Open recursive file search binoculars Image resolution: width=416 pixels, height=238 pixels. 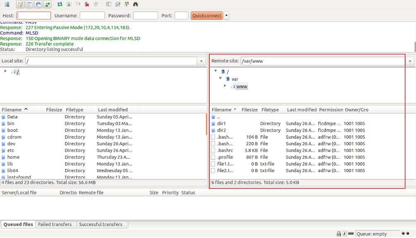(135, 4)
